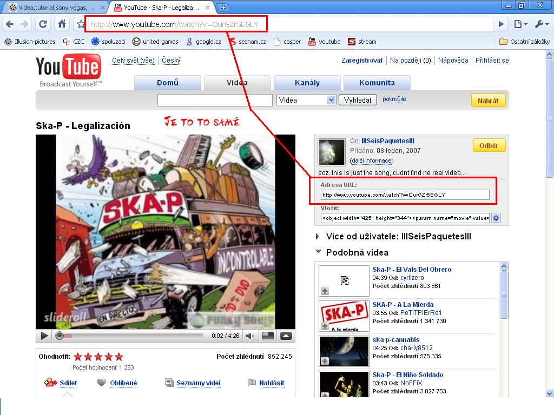
Task: Click the browser forward arrow
Action: [24, 24]
